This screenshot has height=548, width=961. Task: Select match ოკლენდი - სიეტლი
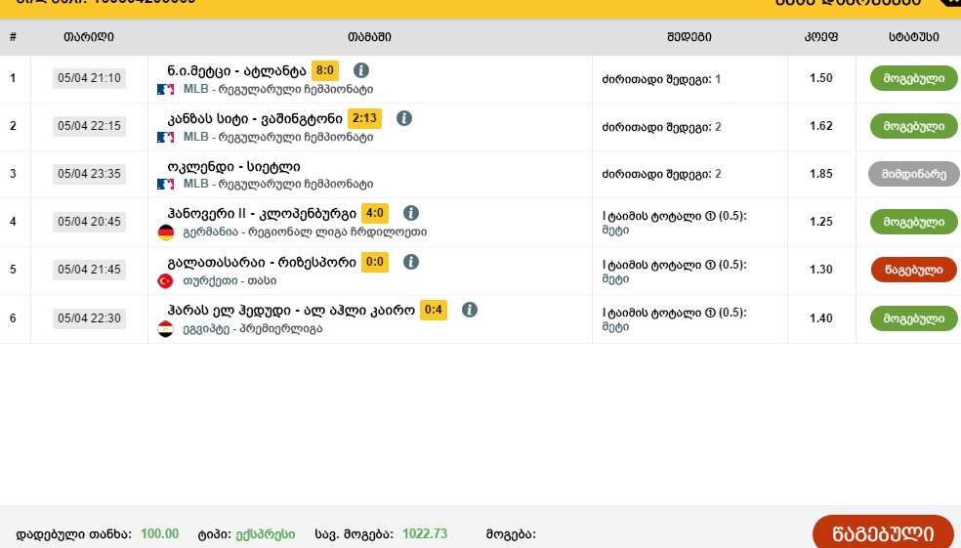click(233, 167)
